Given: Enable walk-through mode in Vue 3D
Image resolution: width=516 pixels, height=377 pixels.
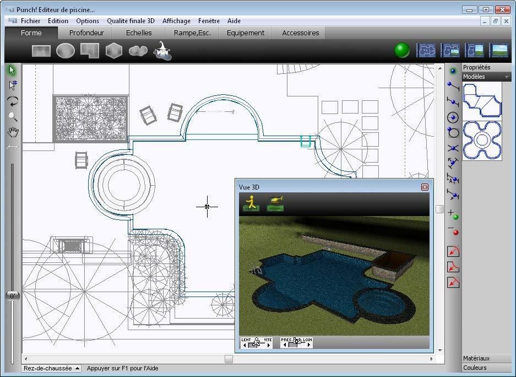Looking at the screenshot, I should (251, 203).
